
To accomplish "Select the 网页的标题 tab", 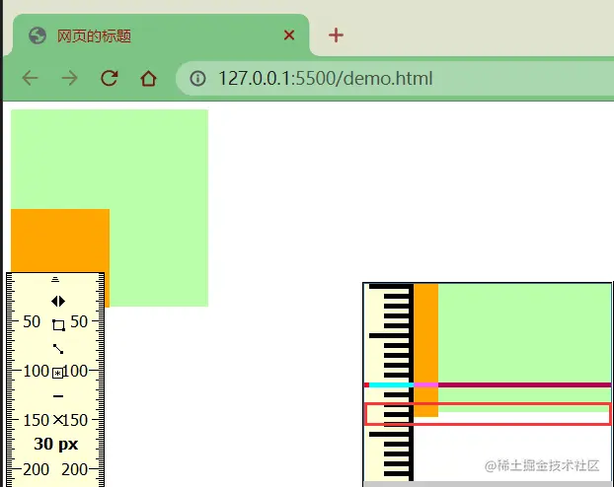I will coord(161,35).
